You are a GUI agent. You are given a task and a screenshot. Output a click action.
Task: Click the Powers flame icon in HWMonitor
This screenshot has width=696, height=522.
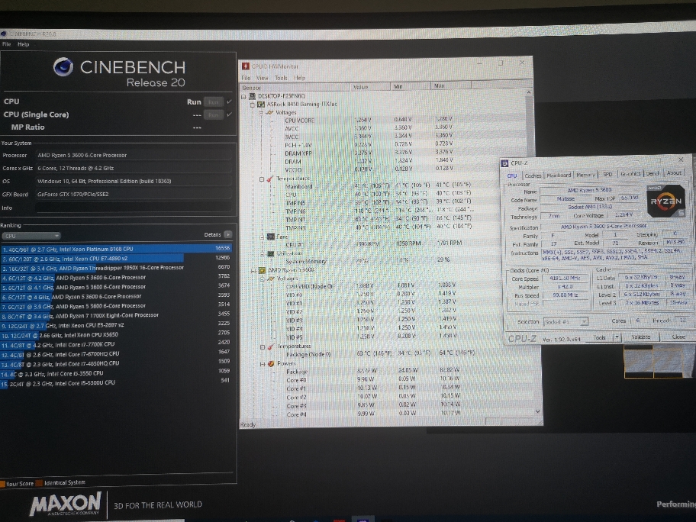coord(271,363)
